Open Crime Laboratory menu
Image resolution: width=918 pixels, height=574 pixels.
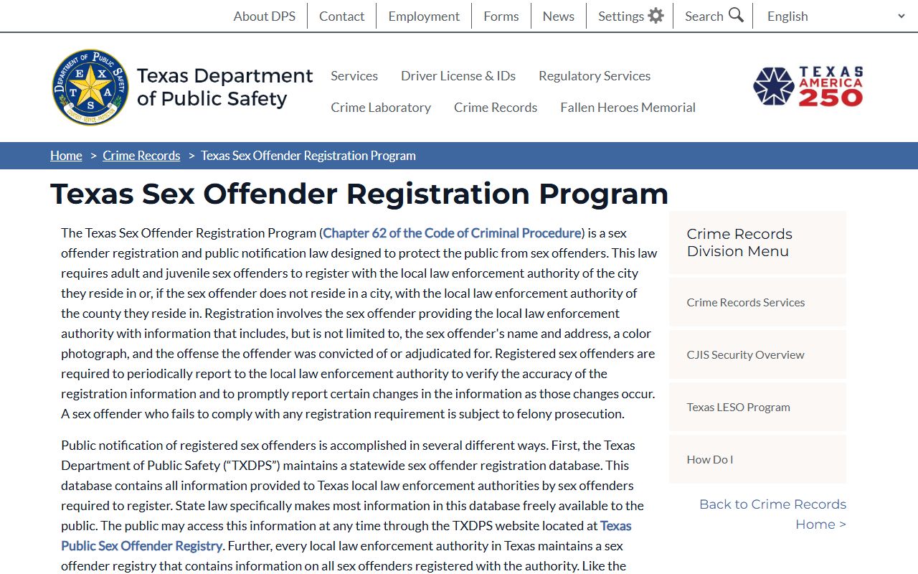click(381, 107)
